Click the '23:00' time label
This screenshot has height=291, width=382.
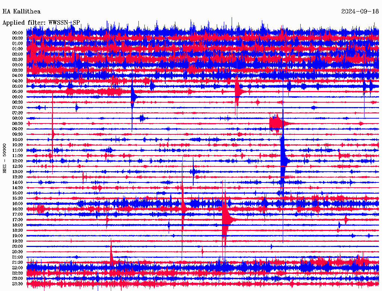(18, 278)
